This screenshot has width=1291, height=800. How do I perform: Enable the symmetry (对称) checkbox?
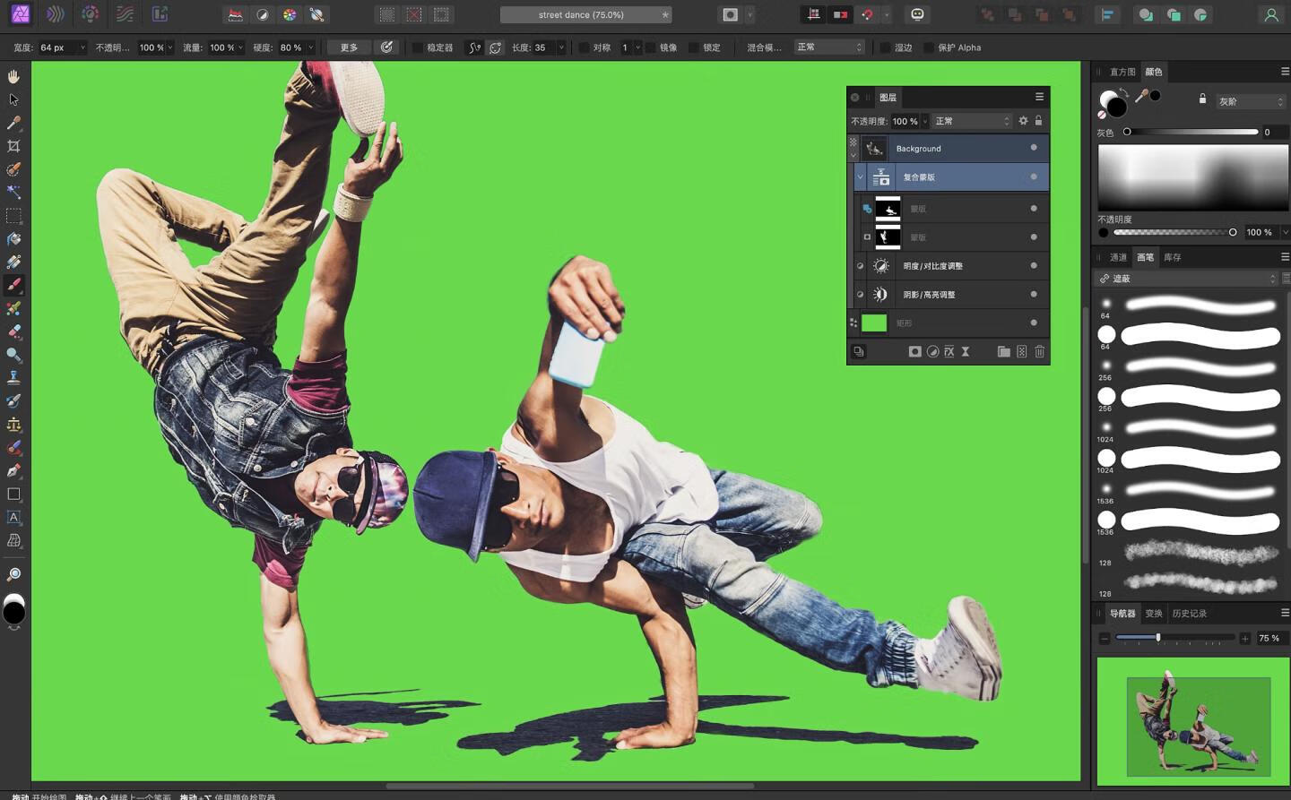[x=584, y=47]
